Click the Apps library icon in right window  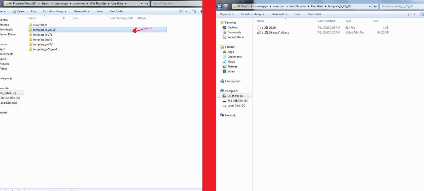[x=224, y=52]
